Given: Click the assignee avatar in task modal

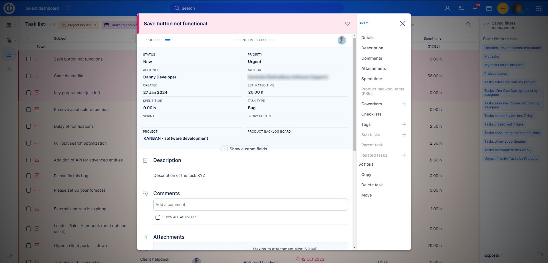Looking at the screenshot, I should [x=342, y=40].
